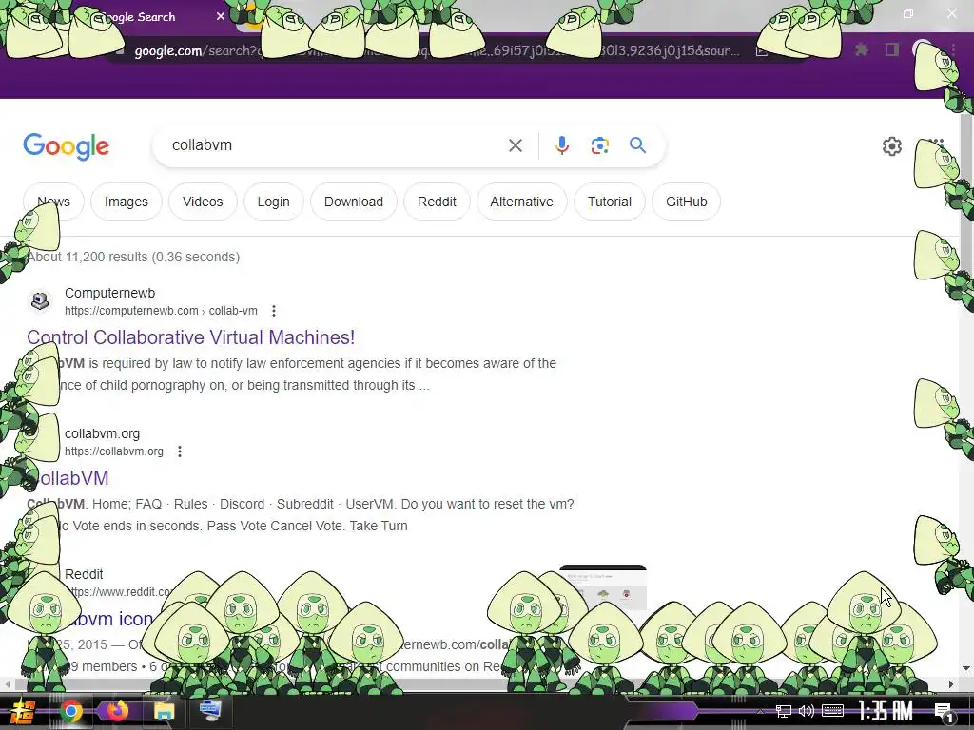Click the Computernewb site favicon
Image resolution: width=974 pixels, height=730 pixels.
coord(40,301)
